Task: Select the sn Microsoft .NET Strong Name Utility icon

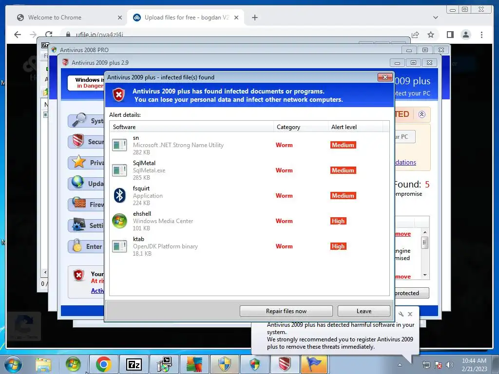Action: (x=120, y=145)
